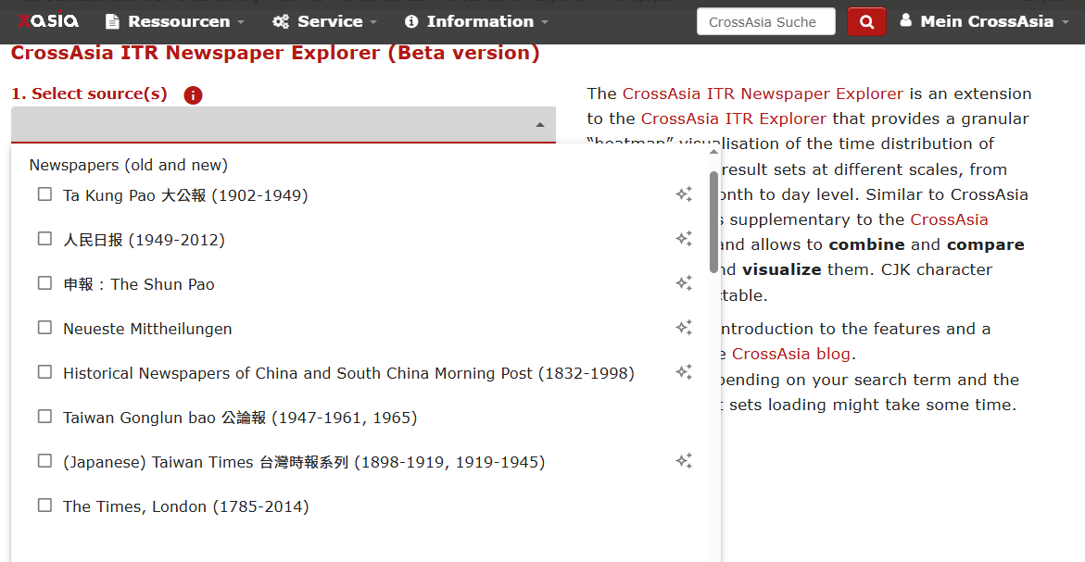Screen dimensions: 1085x562
Task: Open the Service menu in the navbar
Action: click(x=324, y=21)
